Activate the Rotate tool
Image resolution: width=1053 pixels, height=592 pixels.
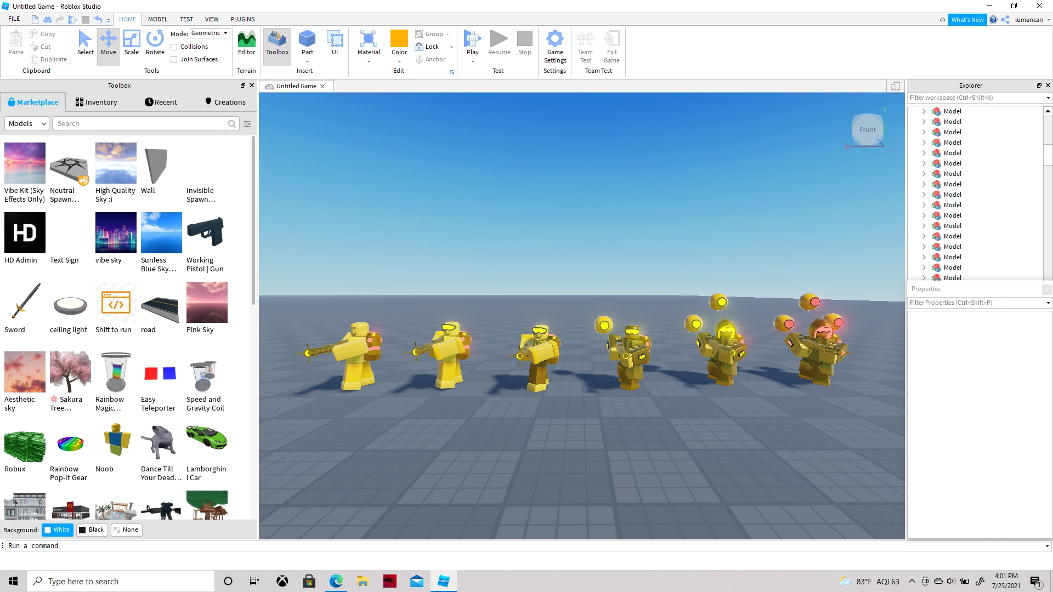tap(155, 44)
